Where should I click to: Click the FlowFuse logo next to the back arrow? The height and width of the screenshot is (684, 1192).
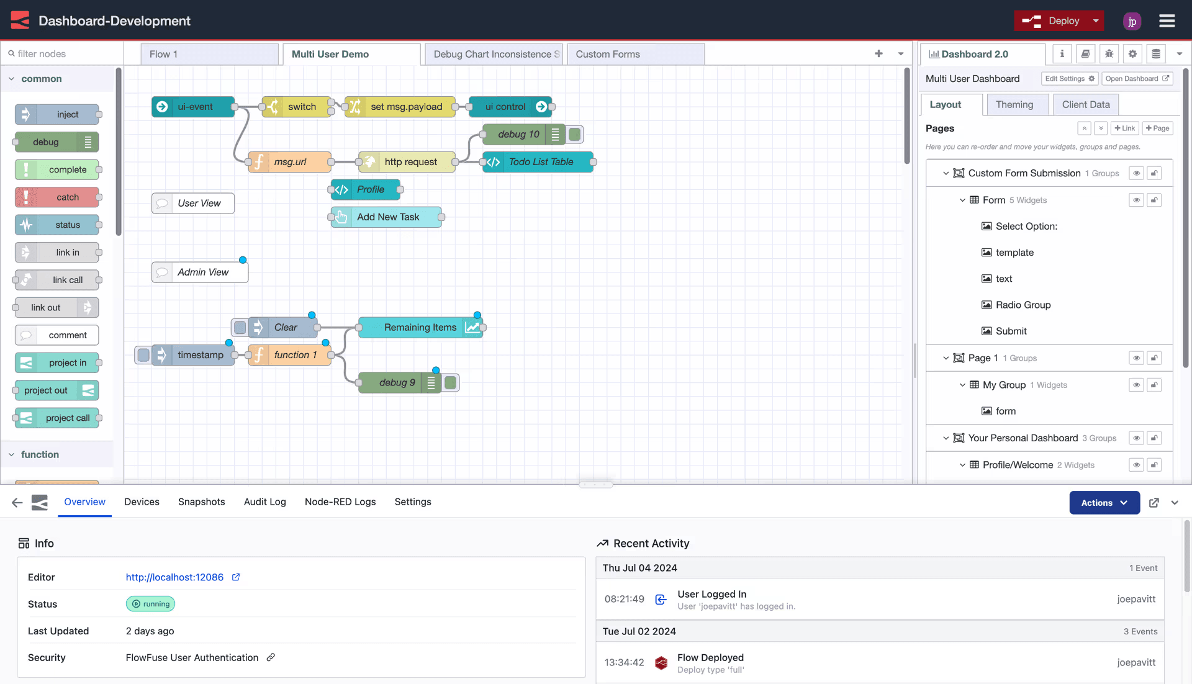(40, 502)
